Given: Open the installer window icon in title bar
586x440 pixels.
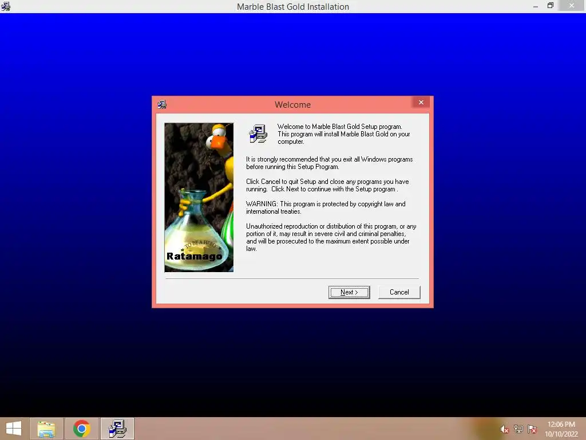Looking at the screenshot, I should tap(6, 6).
